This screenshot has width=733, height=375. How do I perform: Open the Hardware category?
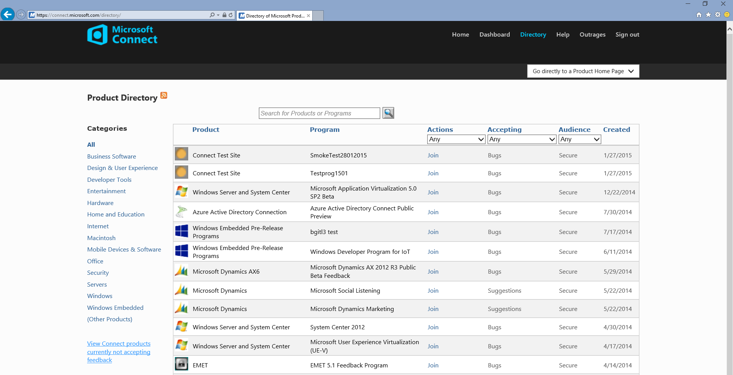coord(100,203)
